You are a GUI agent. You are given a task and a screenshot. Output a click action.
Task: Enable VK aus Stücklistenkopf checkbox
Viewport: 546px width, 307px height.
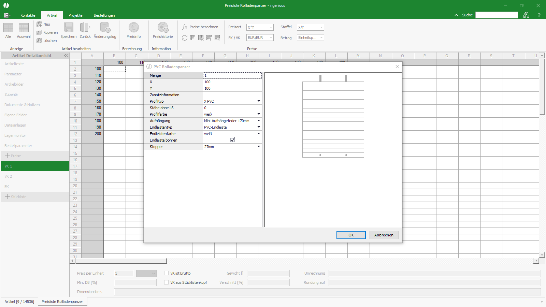167,282
